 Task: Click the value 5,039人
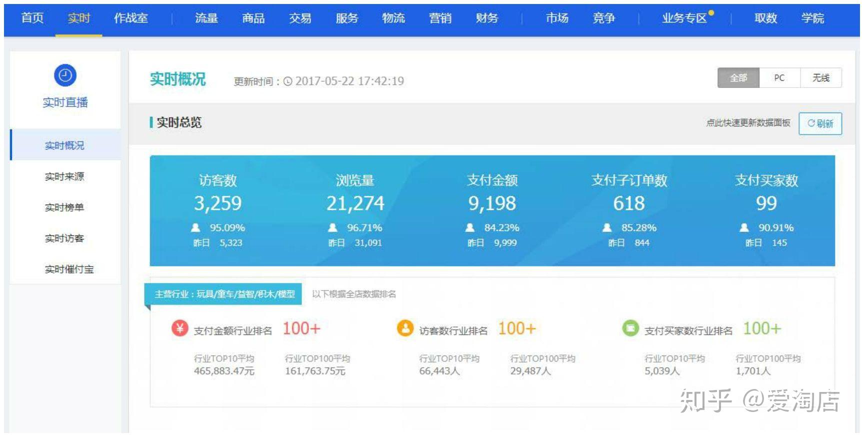coord(662,371)
